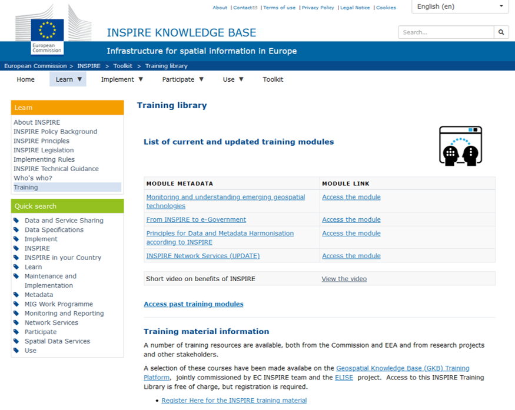This screenshot has height=410, width=515.
Task: Expand the Implement menu arrow
Action: pos(141,79)
